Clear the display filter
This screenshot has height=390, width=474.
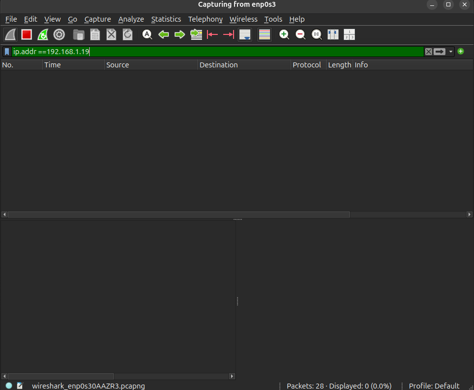428,52
